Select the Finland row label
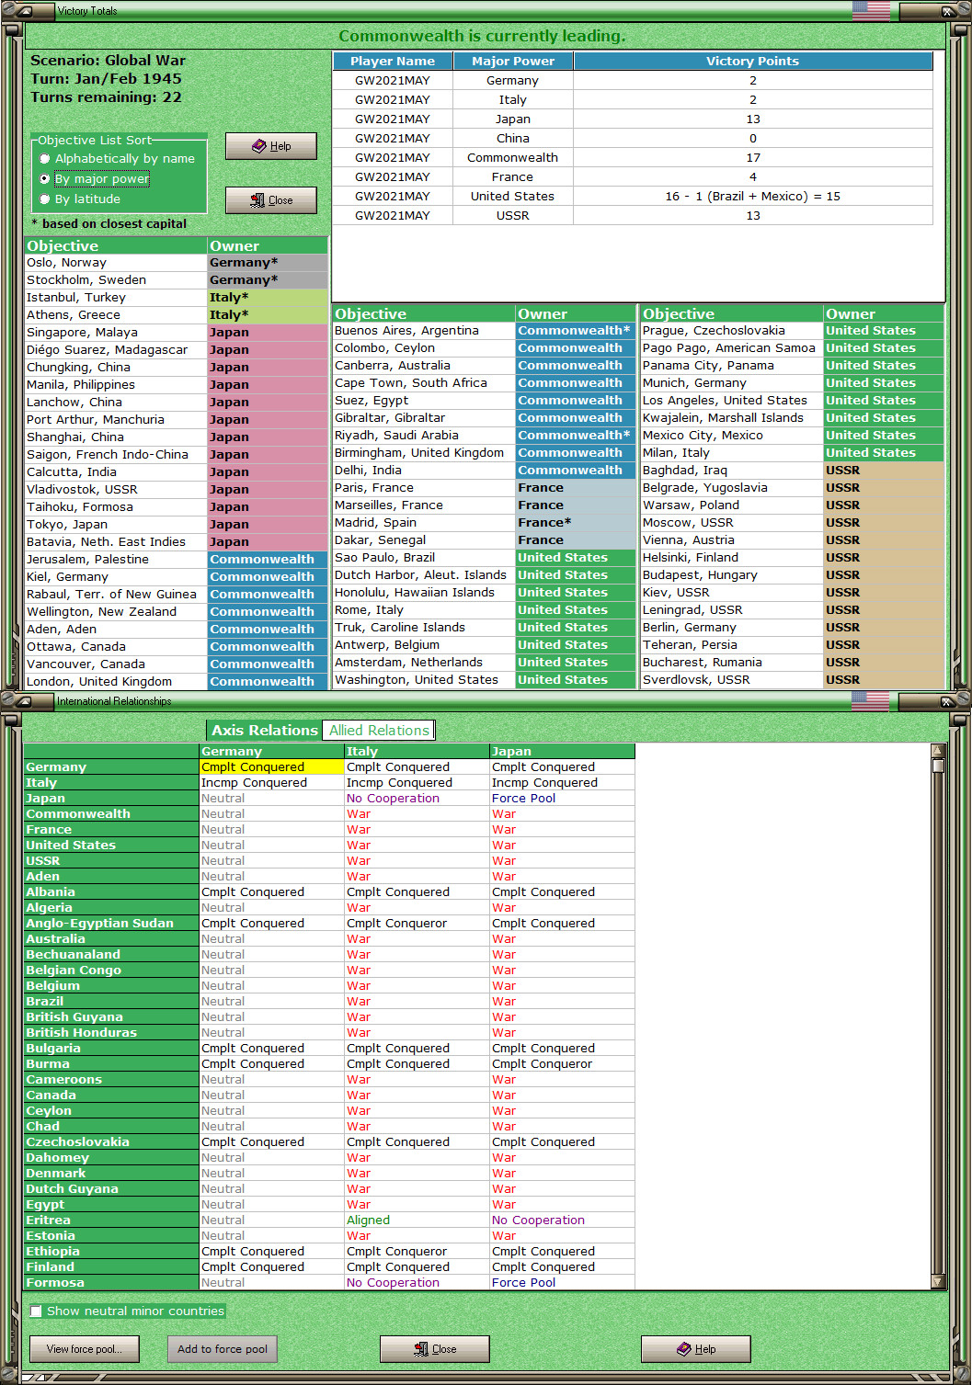This screenshot has width=972, height=1385. [111, 1266]
